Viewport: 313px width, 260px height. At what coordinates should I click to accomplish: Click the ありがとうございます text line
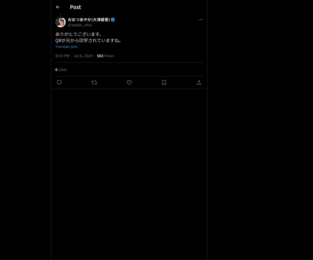pyautogui.click(x=79, y=34)
